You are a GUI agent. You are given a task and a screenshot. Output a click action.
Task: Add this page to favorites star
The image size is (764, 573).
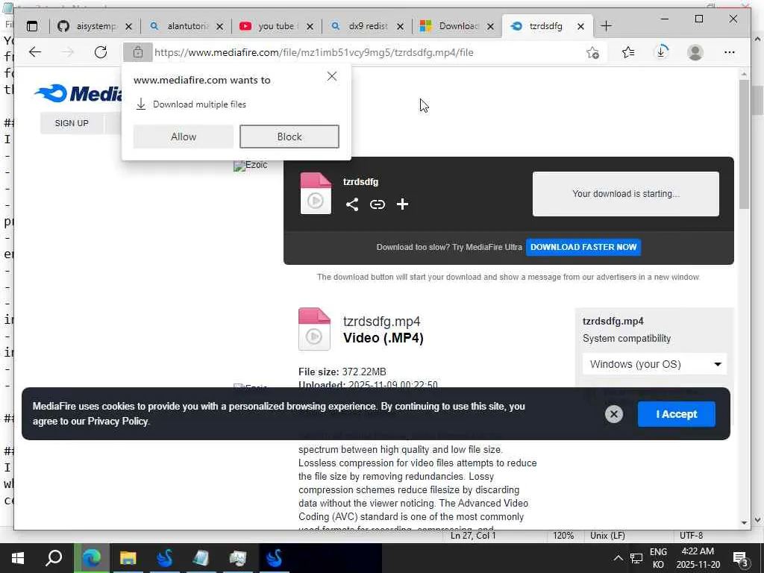[x=592, y=52]
